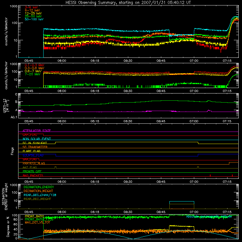Click the 0.3-0.8 MeV legend label
This screenshot has height=242, width=242.
pos(34,68)
